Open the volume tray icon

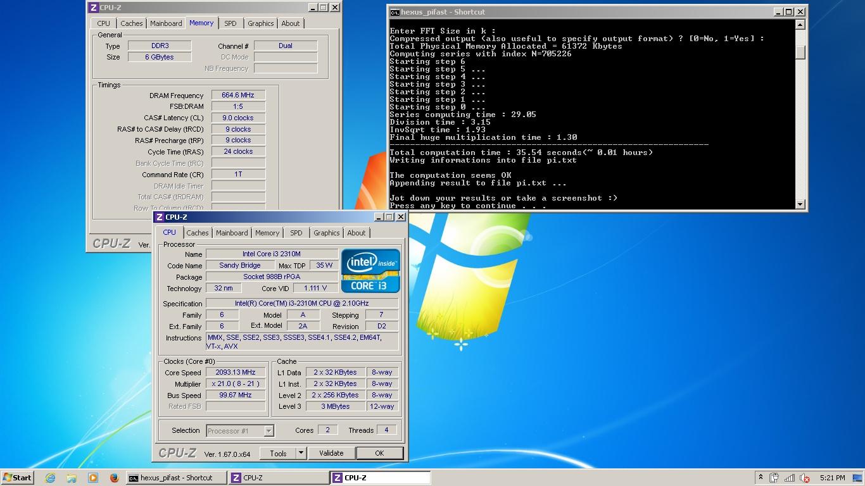pos(805,478)
